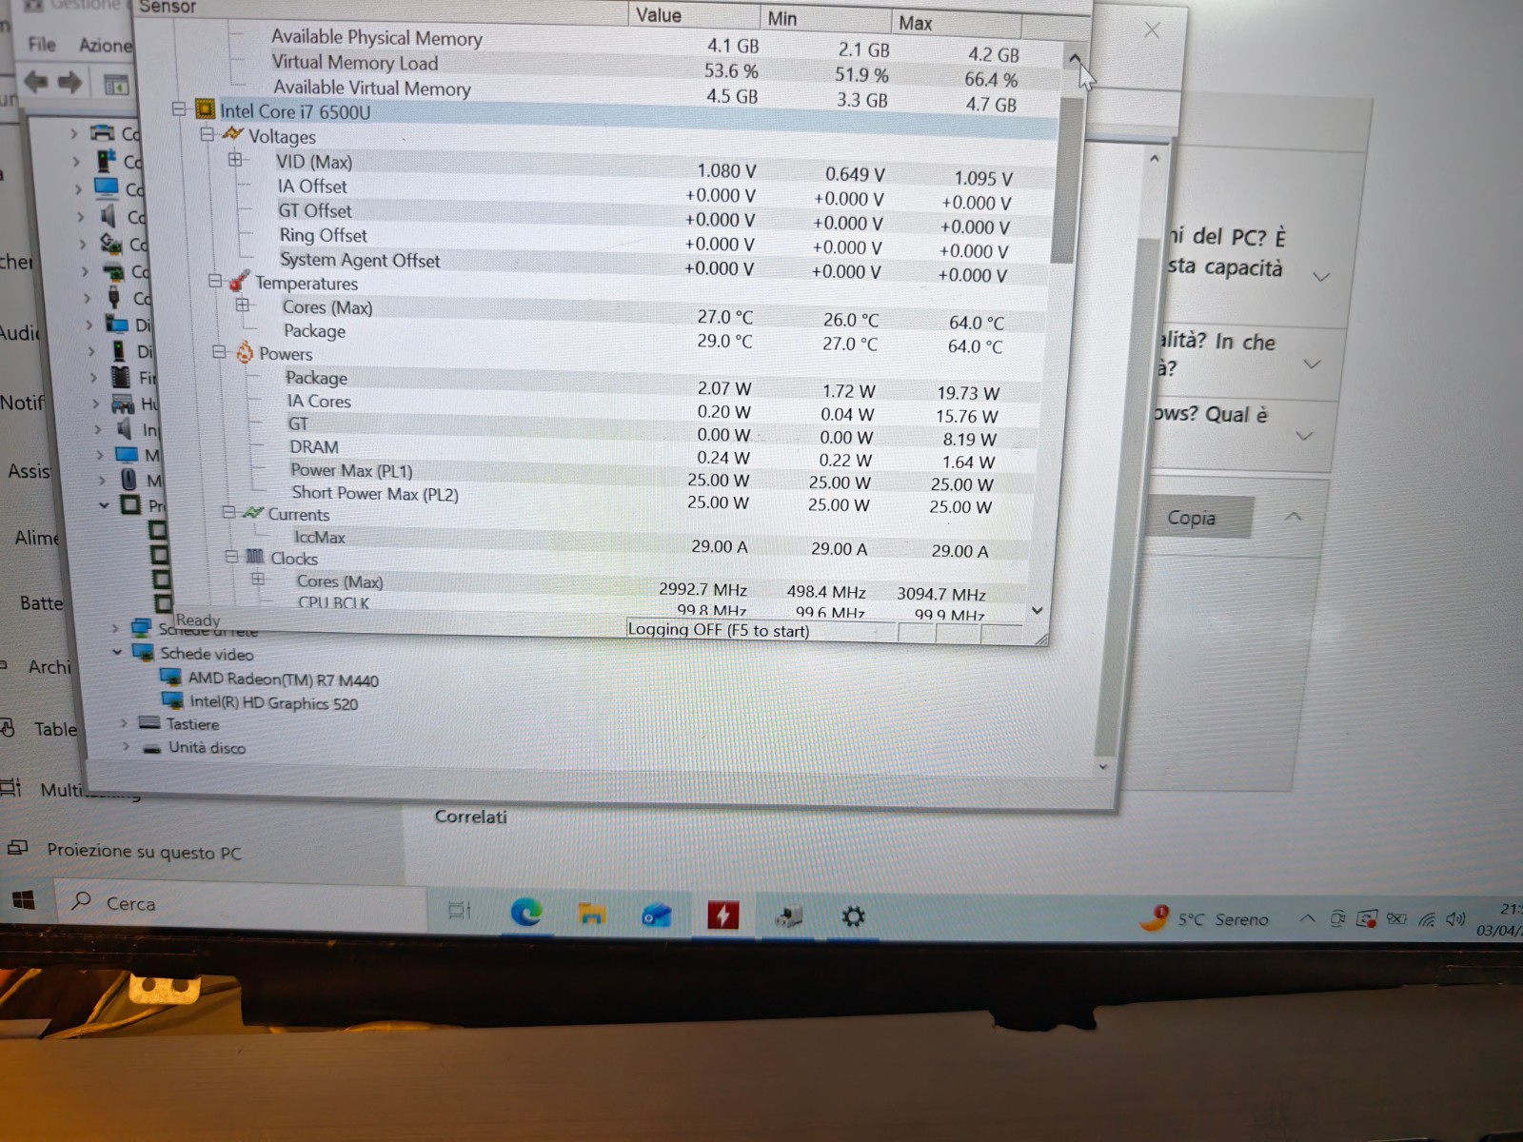The image size is (1523, 1142).
Task: Click the Copia button in Settings
Action: coord(1201,518)
